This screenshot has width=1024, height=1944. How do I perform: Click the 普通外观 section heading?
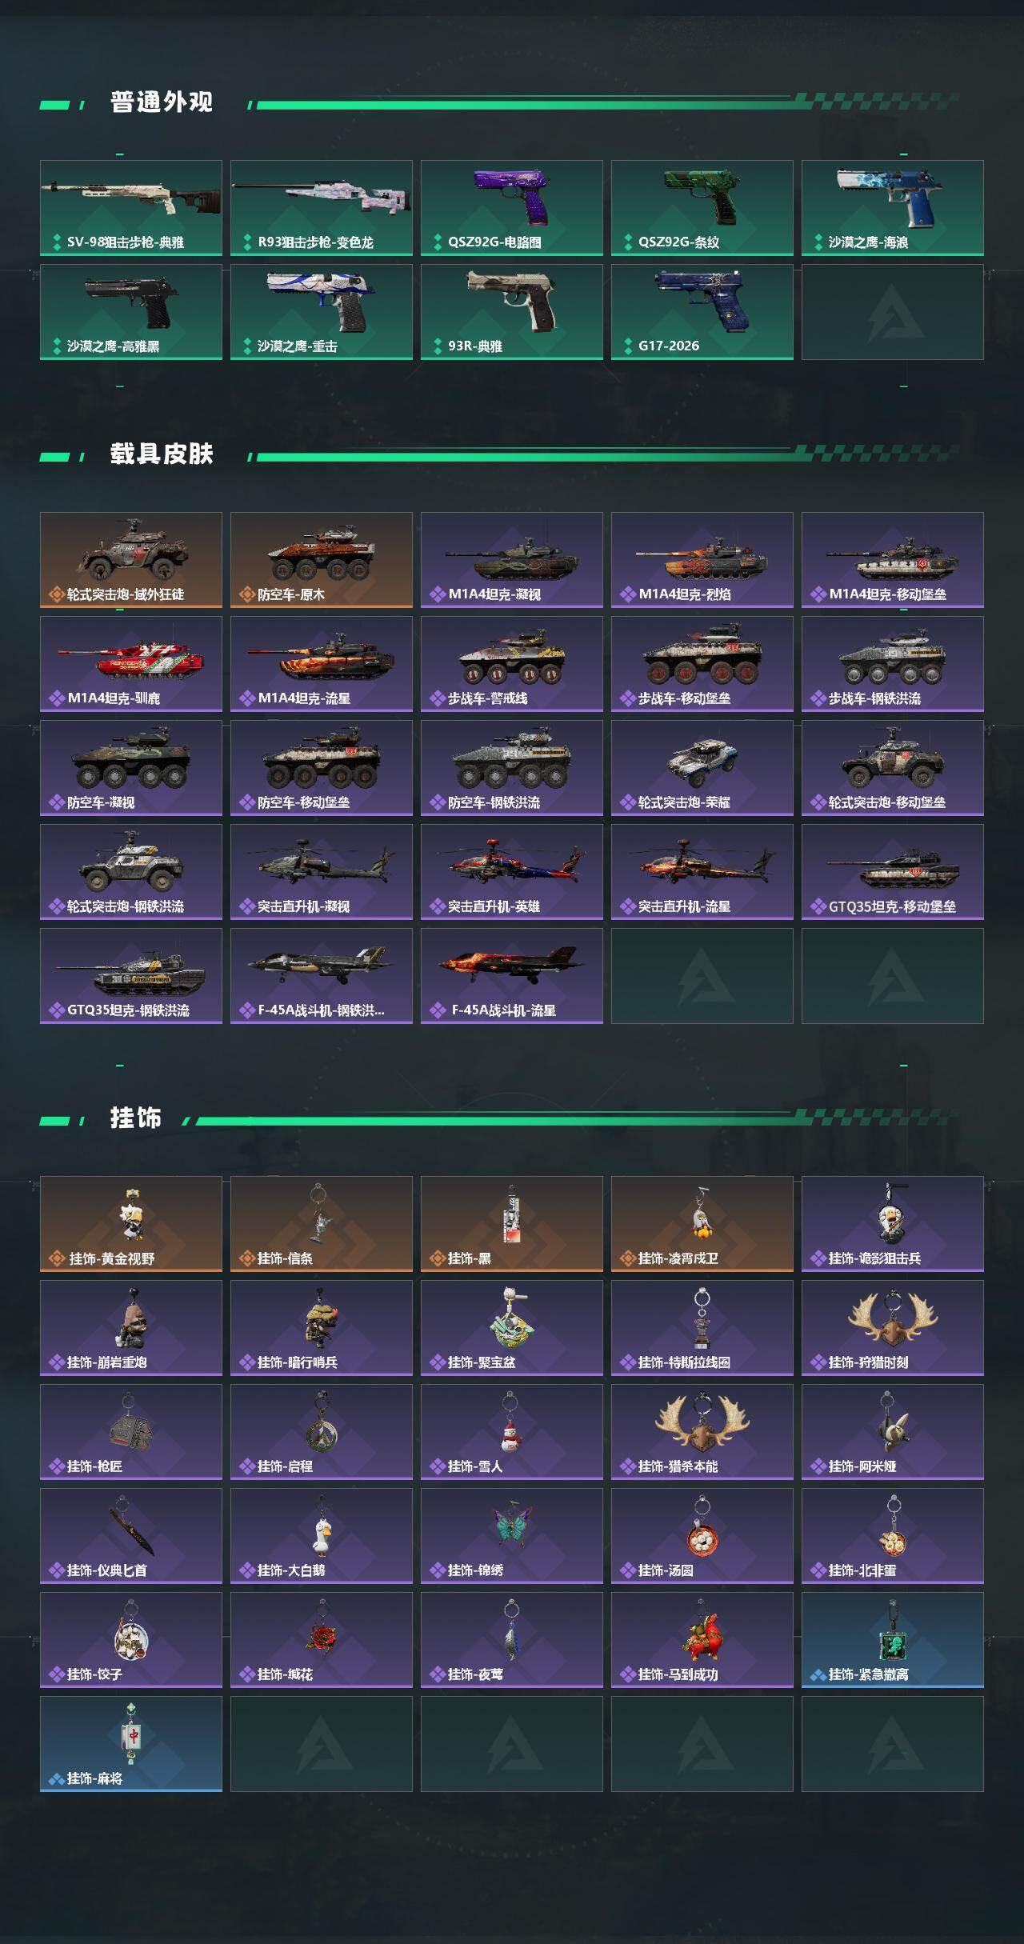(x=162, y=102)
